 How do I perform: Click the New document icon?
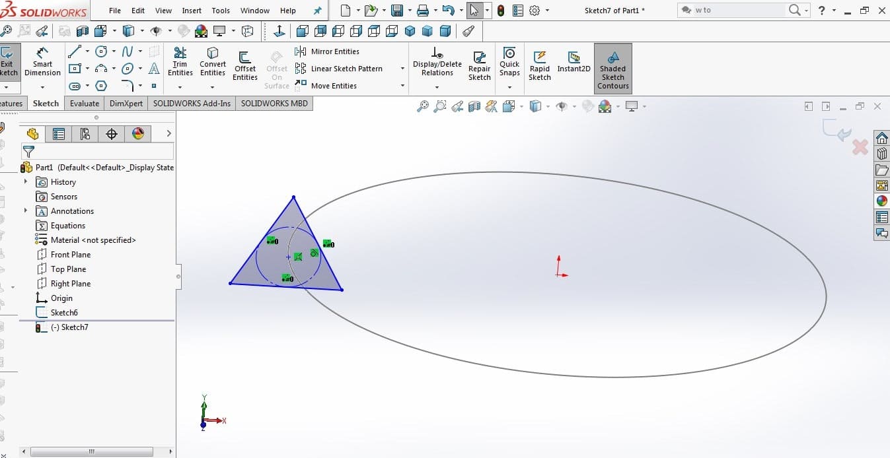click(x=346, y=11)
